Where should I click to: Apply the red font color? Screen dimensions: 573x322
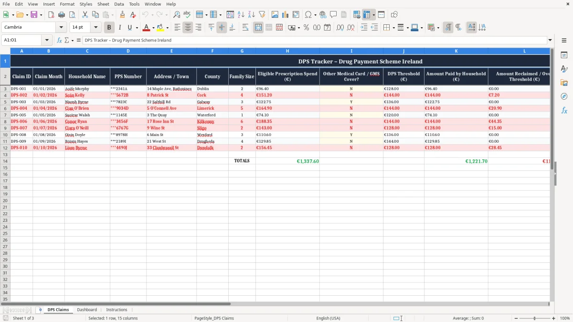pyautogui.click(x=147, y=28)
